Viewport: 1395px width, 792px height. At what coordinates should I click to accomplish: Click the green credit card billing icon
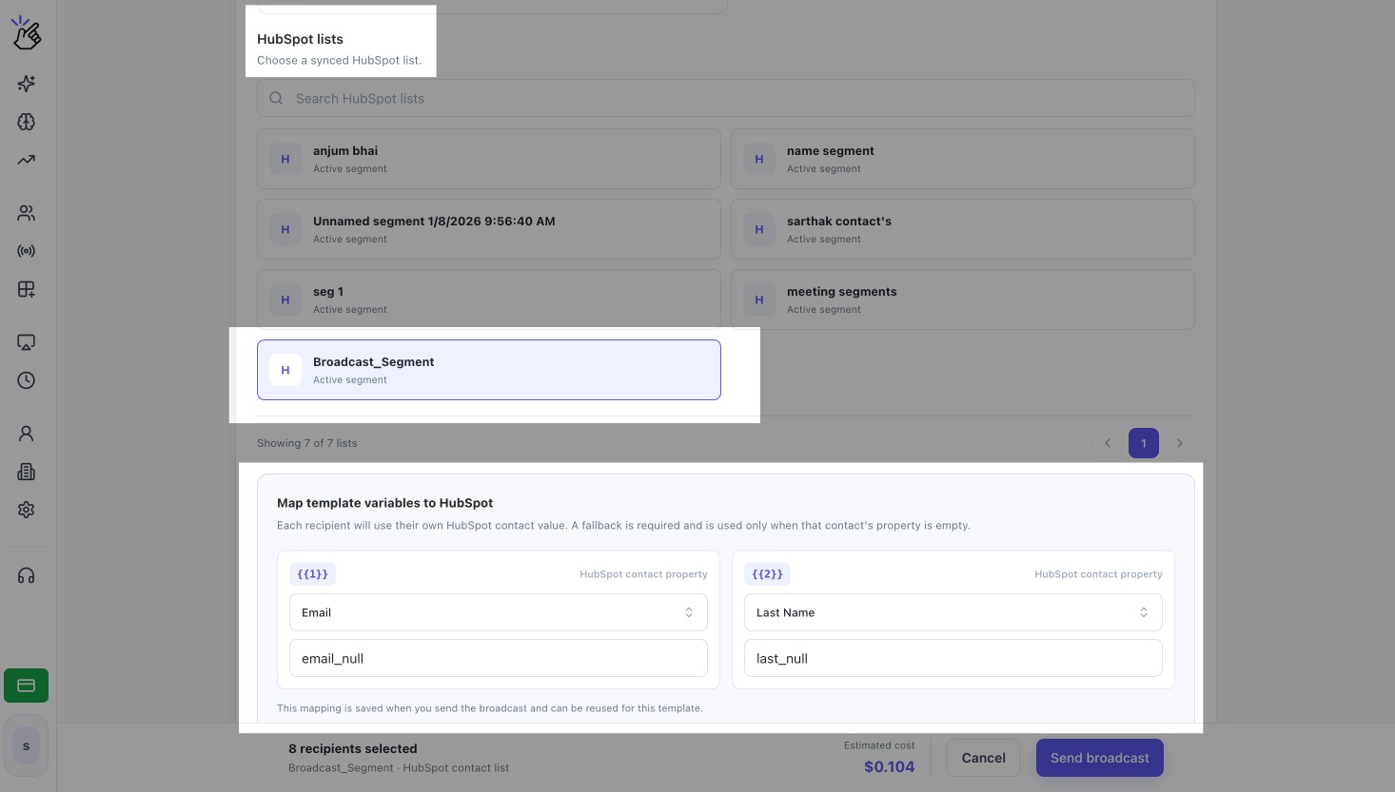tap(27, 686)
